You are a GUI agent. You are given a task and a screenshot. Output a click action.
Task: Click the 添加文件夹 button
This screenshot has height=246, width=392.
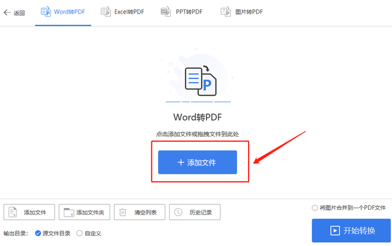pos(85,212)
